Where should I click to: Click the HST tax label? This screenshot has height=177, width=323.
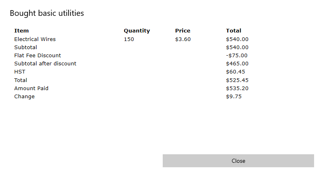(x=20, y=72)
